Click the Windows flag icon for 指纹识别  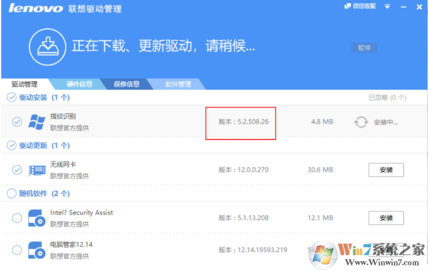coord(37,122)
